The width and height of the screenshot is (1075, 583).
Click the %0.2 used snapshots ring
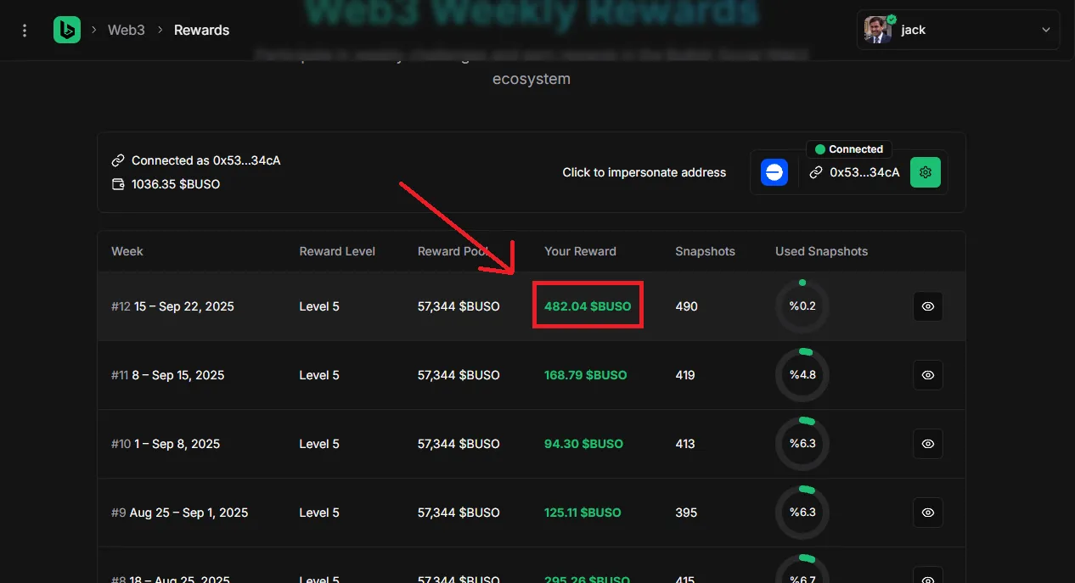pos(802,306)
